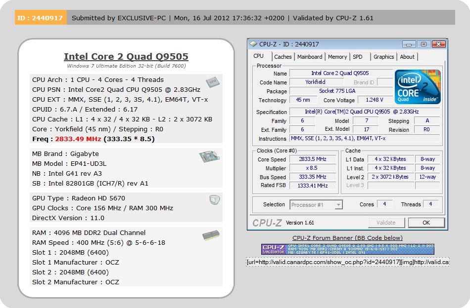This screenshot has height=308, width=470.
Task: Click the Windows 7 Ultimate Edition subtitle
Action: click(x=126, y=66)
